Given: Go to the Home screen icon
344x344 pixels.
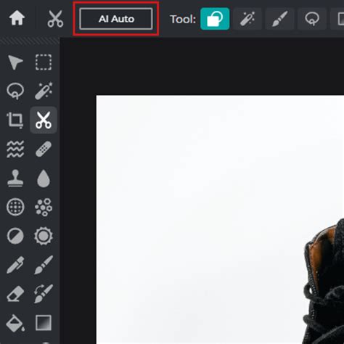Looking at the screenshot, I should 17,18.
